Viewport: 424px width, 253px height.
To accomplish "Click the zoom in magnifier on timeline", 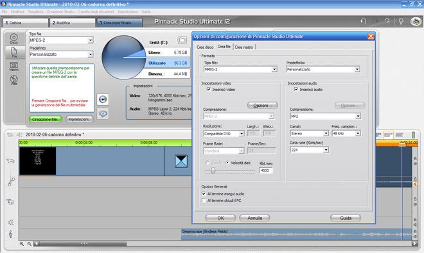I will point(22,244).
